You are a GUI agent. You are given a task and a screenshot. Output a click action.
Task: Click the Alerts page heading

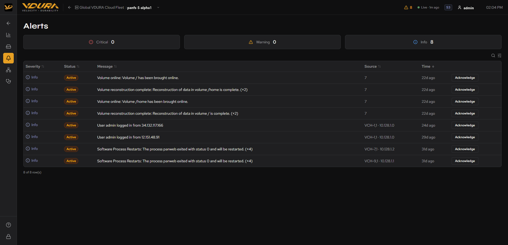coord(36,26)
